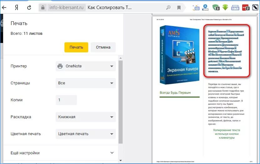This screenshot has height=164, width=260.
Task: Click the padlock site security icon
Action: (43, 8)
